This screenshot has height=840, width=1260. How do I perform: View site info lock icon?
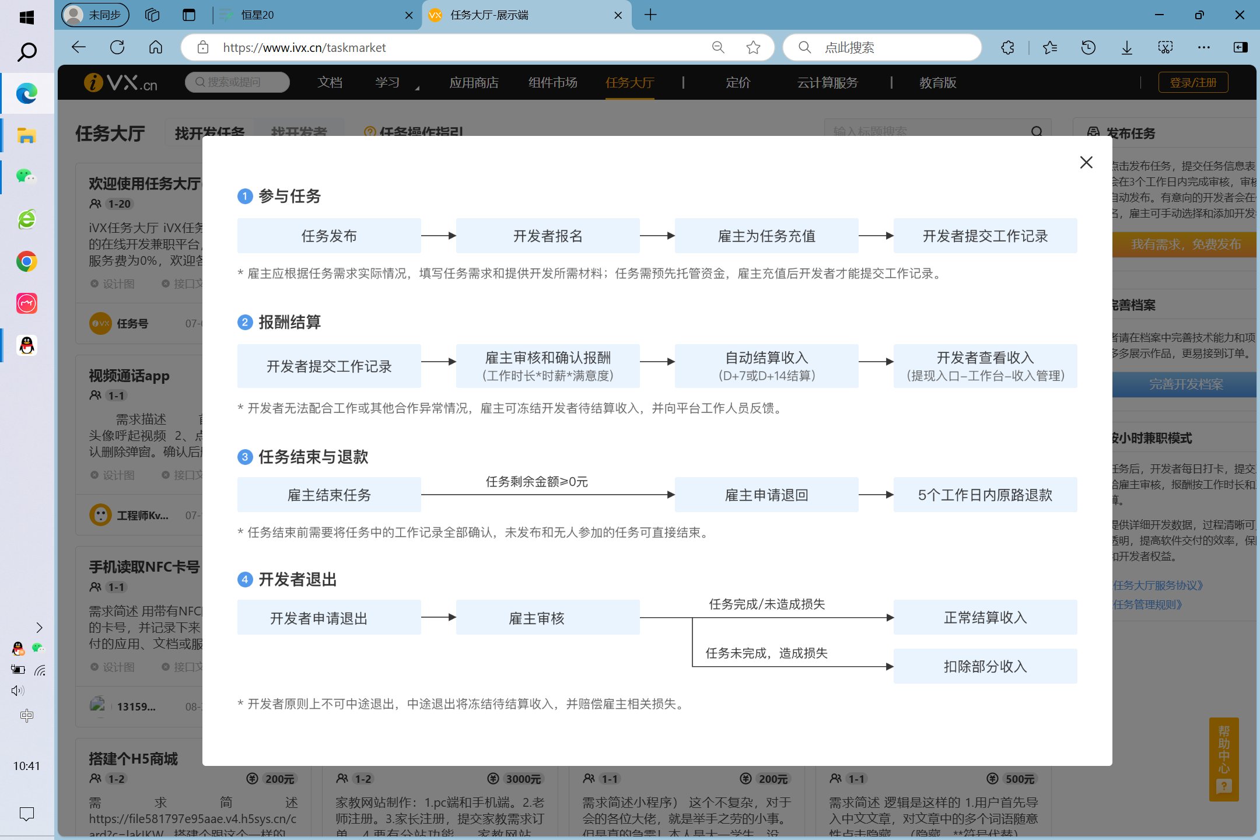click(203, 47)
